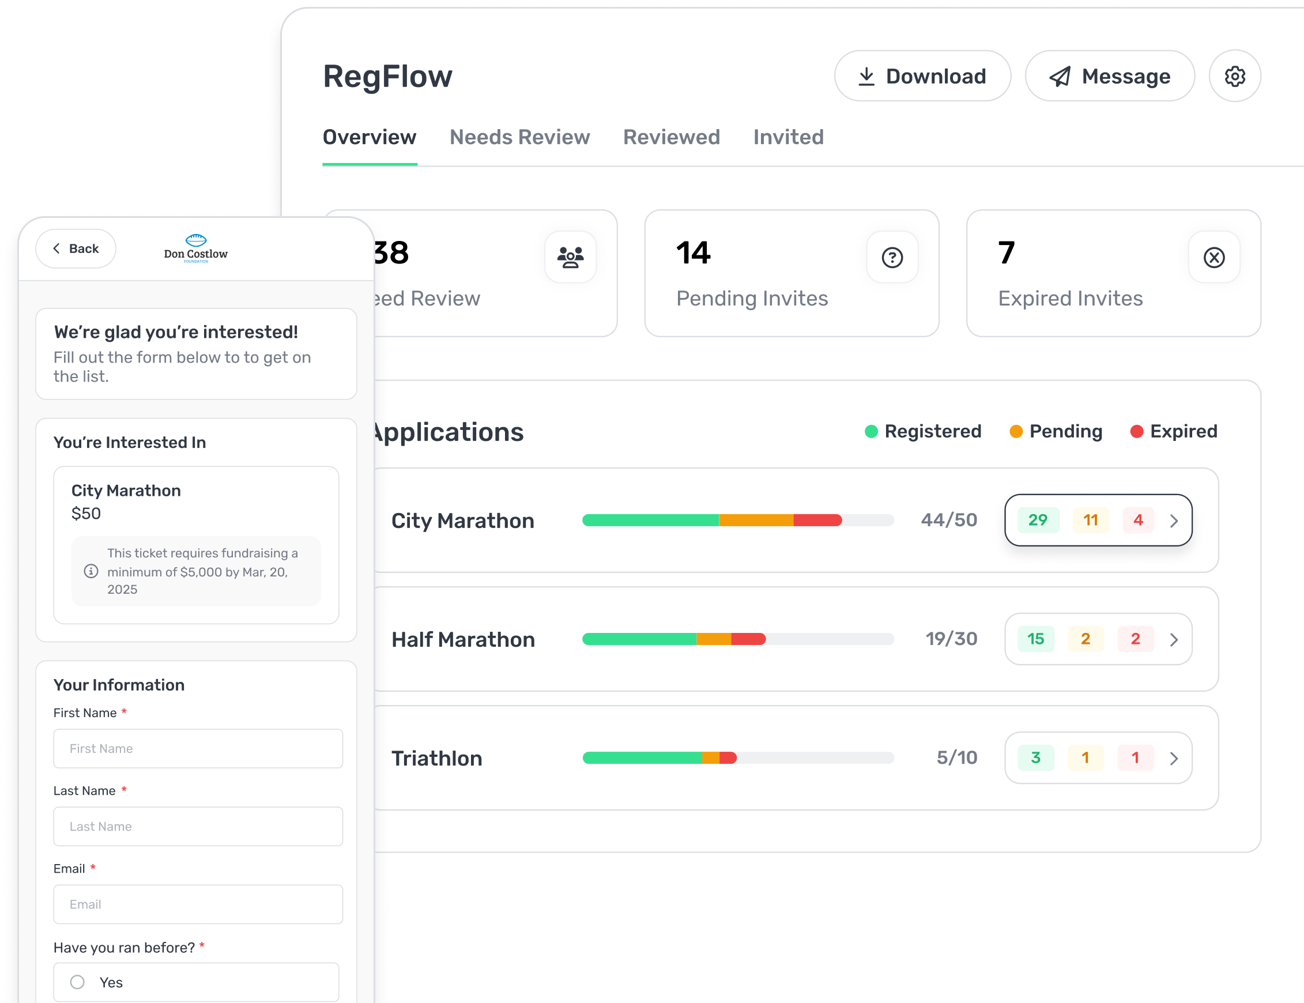
Task: Click the question mark icon on Pending Invites
Action: 891,257
